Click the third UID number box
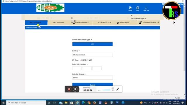Viewport: 187px width, 105px height. (97, 68)
